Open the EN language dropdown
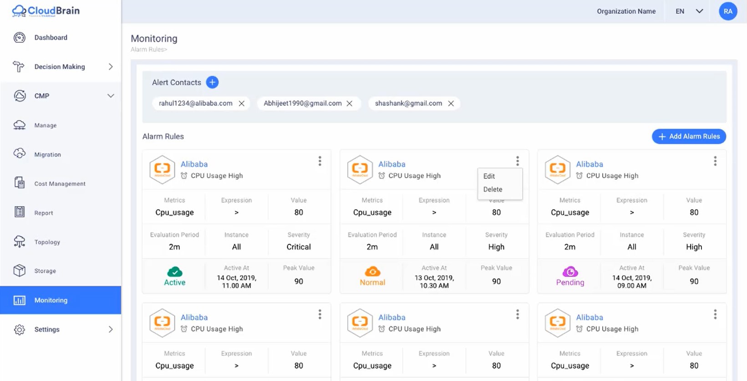 point(689,11)
